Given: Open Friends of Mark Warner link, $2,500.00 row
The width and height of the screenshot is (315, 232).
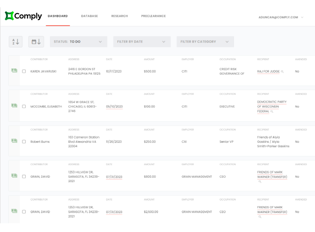Looking at the screenshot, I should tap(272, 210).
